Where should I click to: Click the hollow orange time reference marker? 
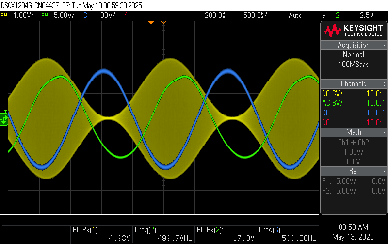[x=163, y=22]
